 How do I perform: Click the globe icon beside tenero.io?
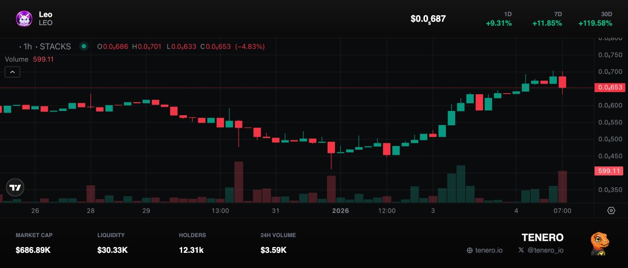pos(469,250)
